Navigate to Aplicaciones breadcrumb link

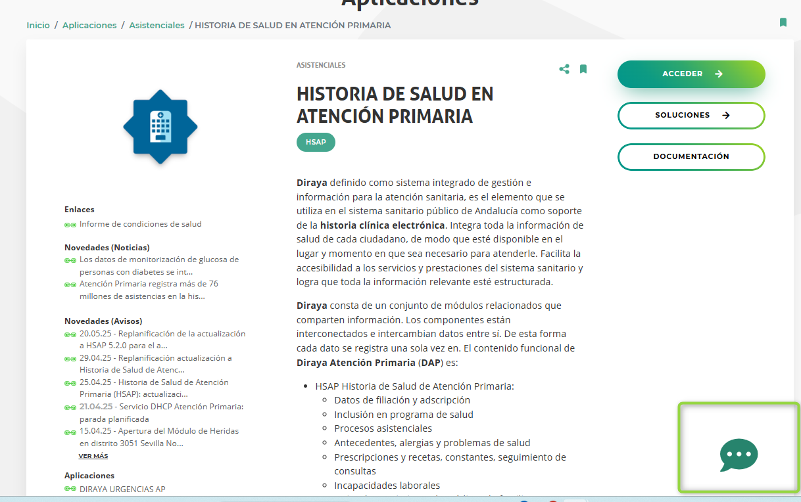[89, 26]
